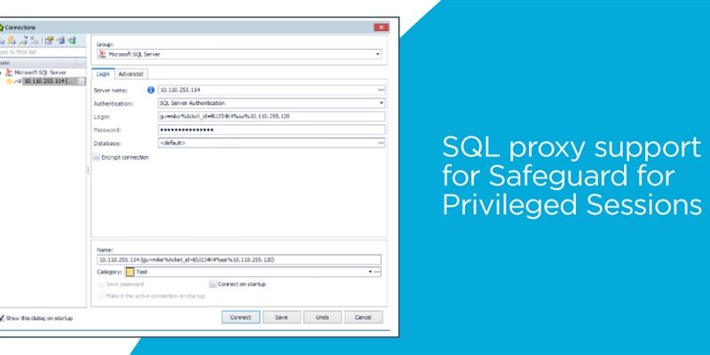710x355 pixels.
Task: Switch to the Login tab
Action: pos(103,74)
